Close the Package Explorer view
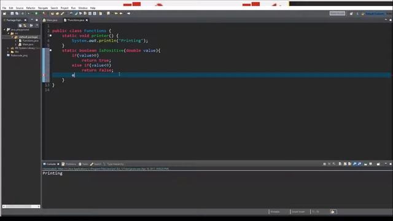Image resolution: width=393 pixels, height=221 pixels. 25,20
